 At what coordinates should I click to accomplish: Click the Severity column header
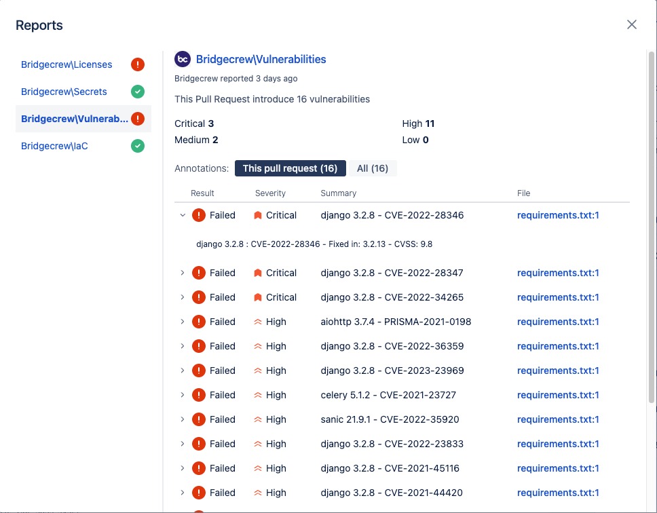[270, 193]
